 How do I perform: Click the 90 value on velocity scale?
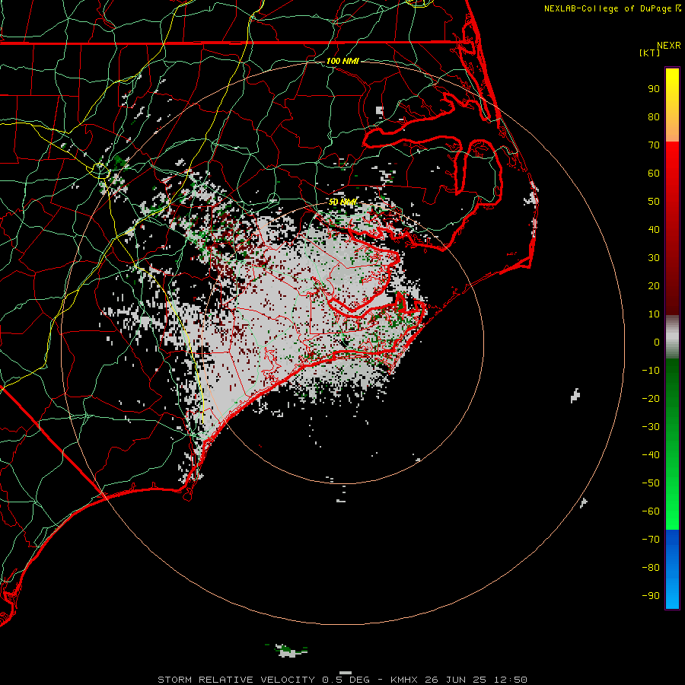click(654, 89)
